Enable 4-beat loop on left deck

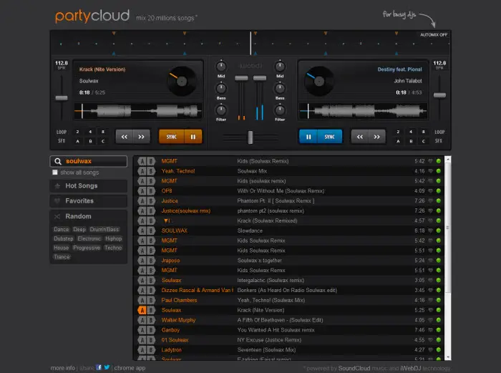pos(90,132)
